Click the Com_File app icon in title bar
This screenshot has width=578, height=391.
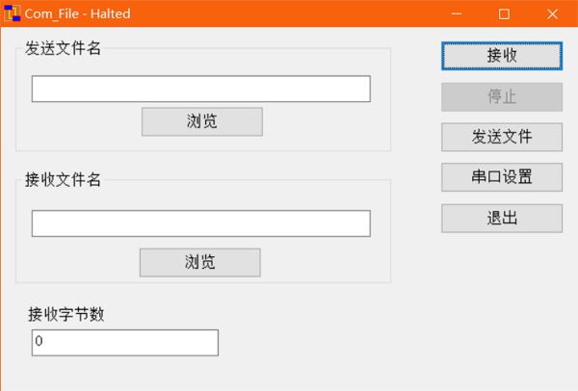13,14
